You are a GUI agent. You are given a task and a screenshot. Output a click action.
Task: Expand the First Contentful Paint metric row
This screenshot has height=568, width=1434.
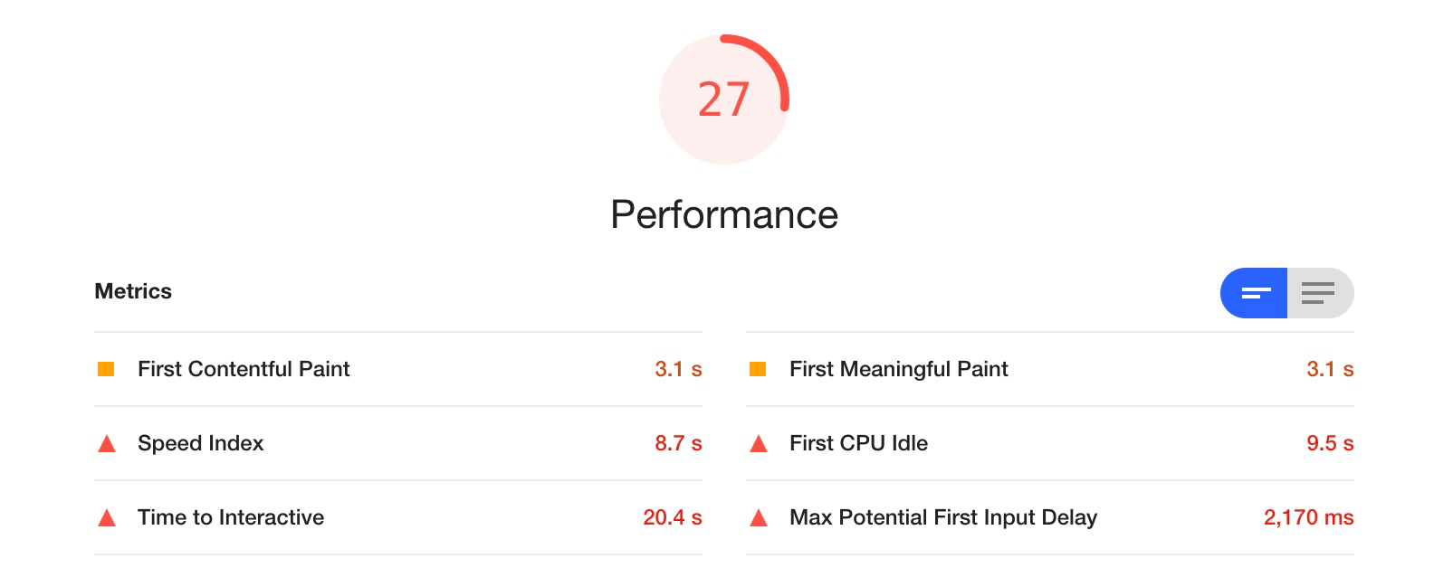[398, 369]
